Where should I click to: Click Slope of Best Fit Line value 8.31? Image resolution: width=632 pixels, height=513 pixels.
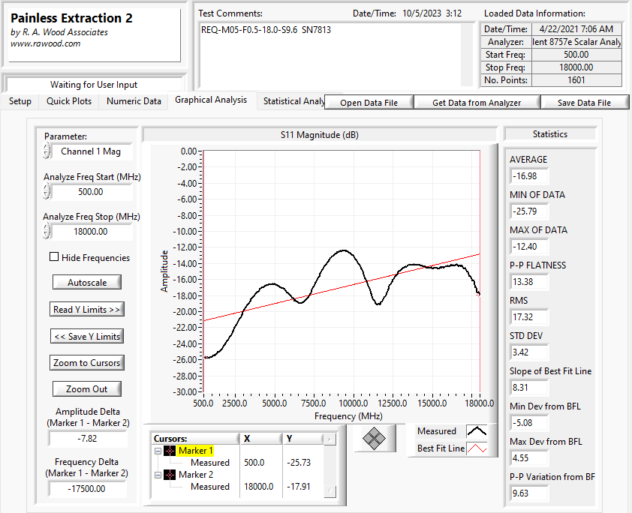[529, 387]
